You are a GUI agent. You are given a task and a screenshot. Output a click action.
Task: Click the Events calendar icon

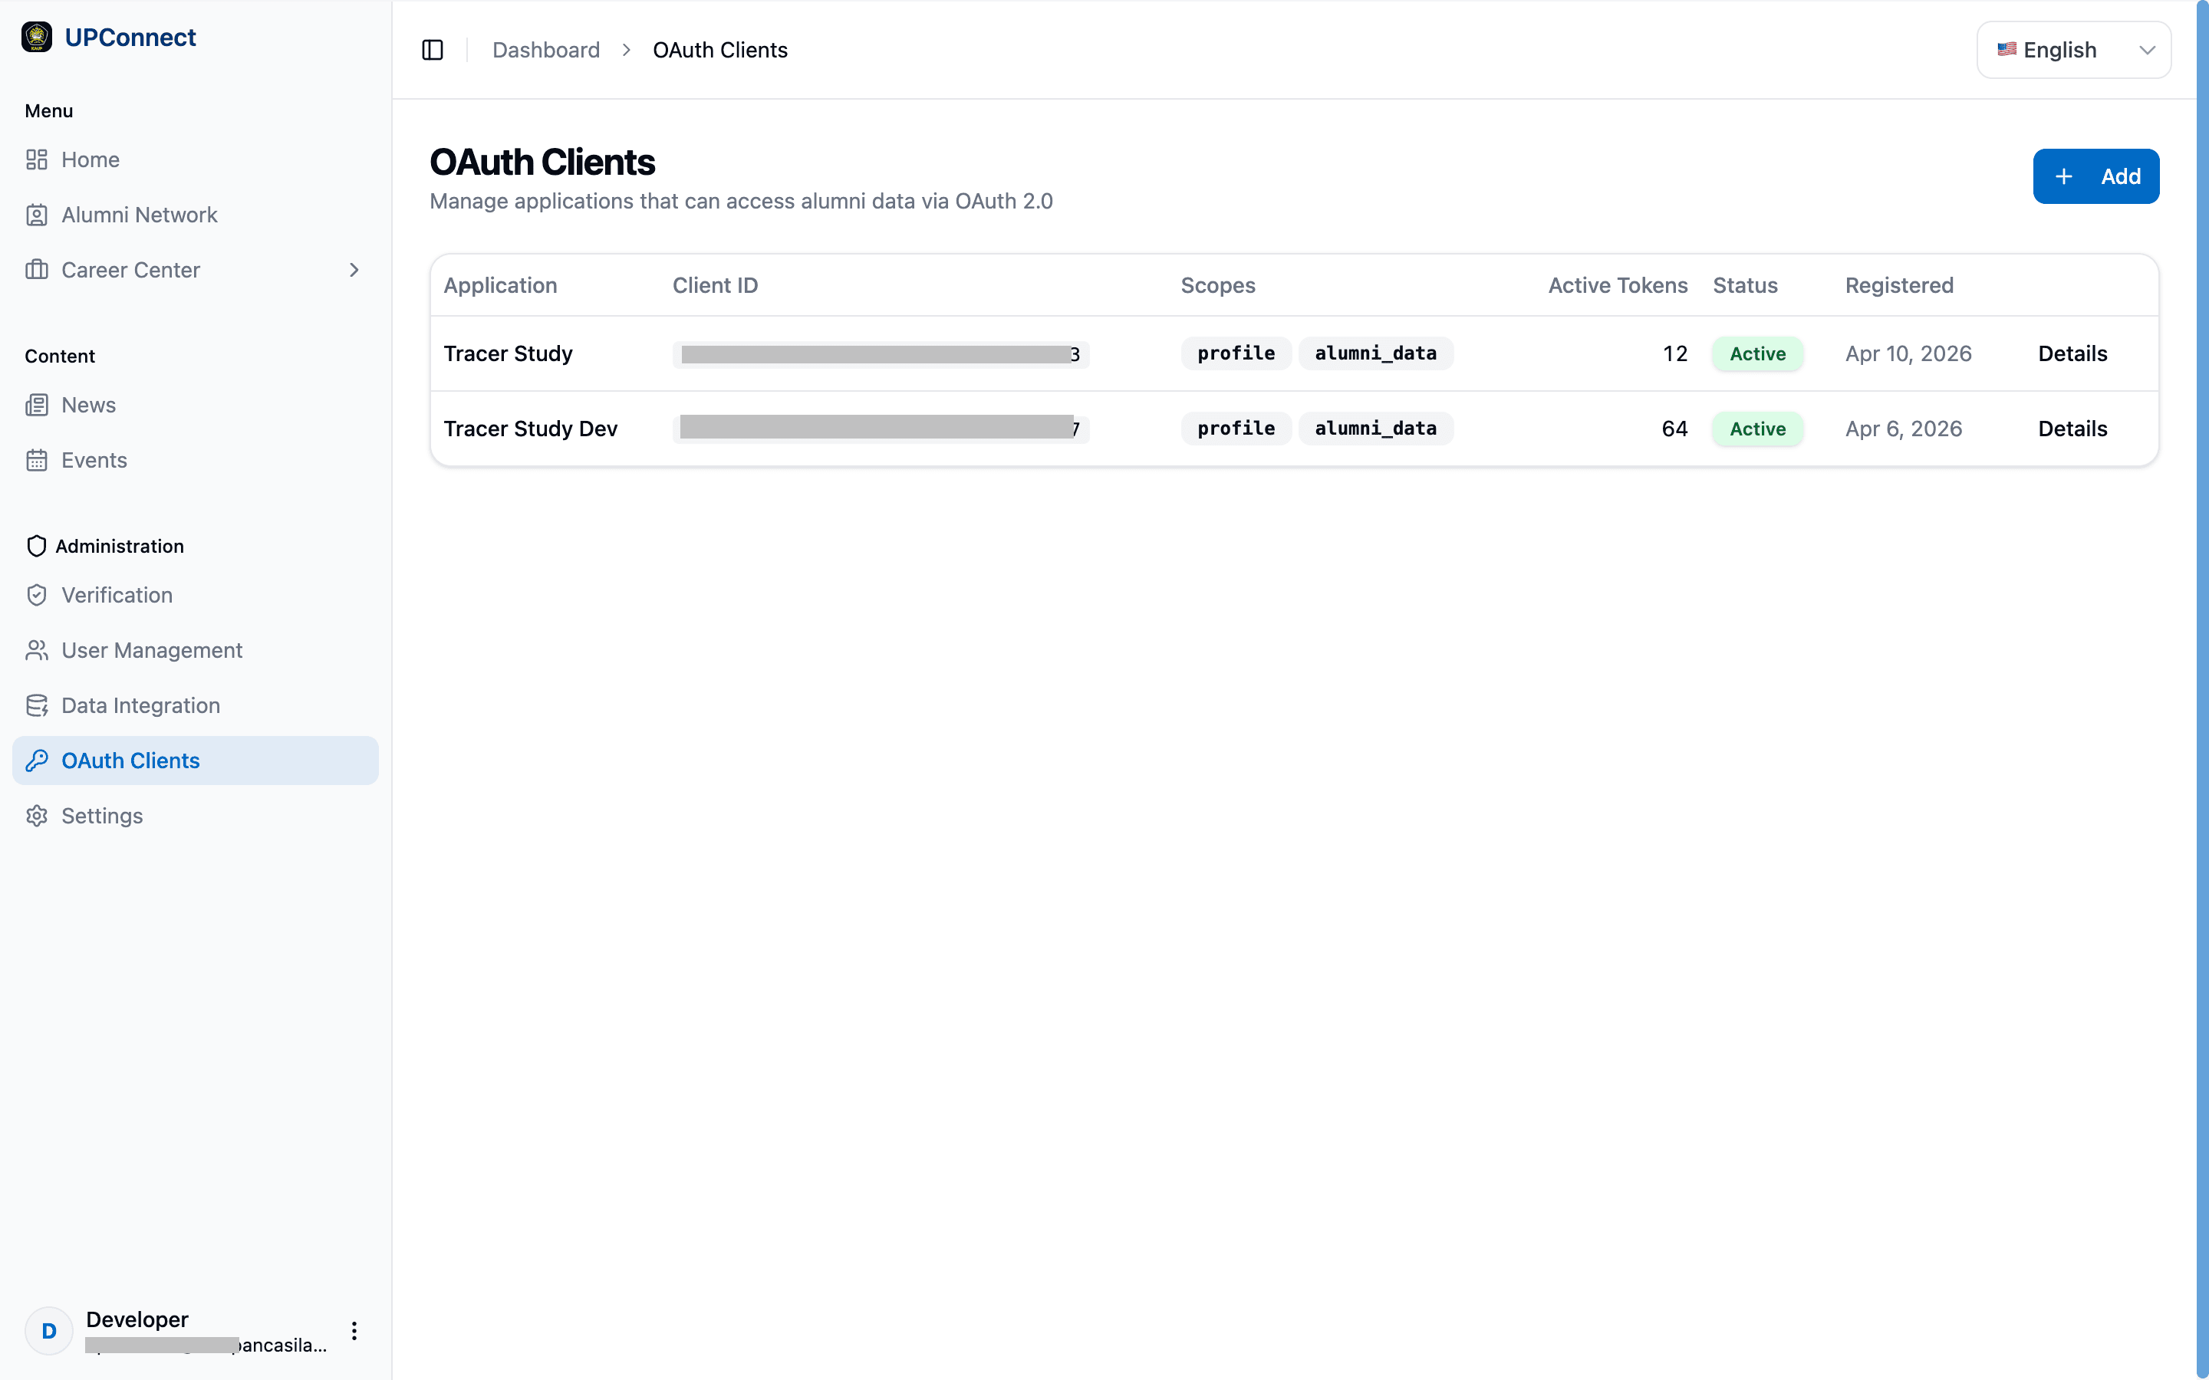[x=37, y=460]
